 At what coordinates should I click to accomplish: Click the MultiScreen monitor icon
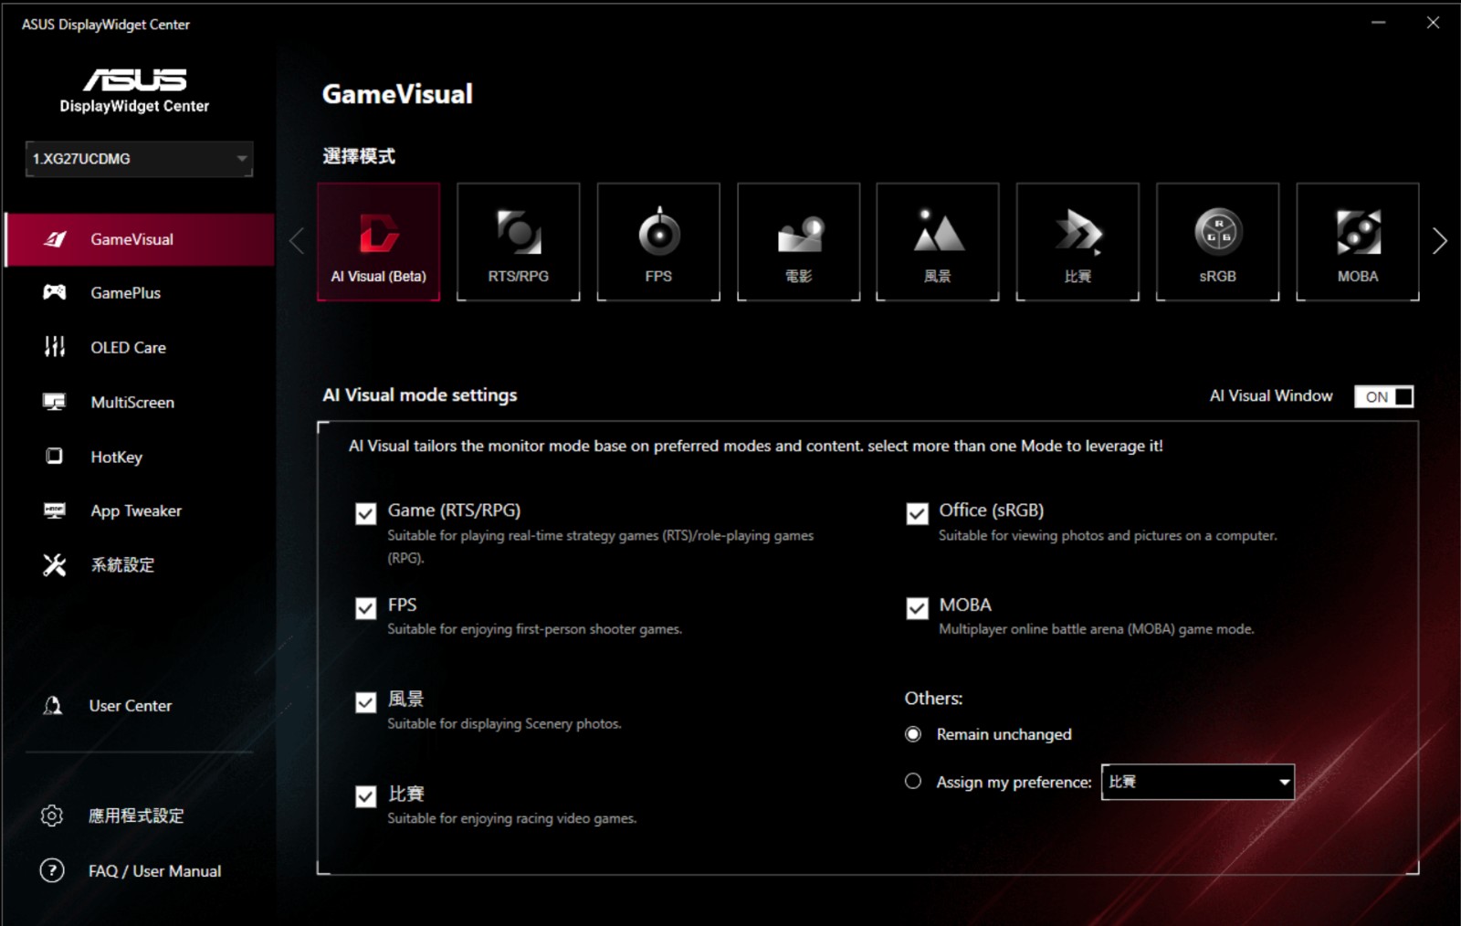(x=55, y=402)
